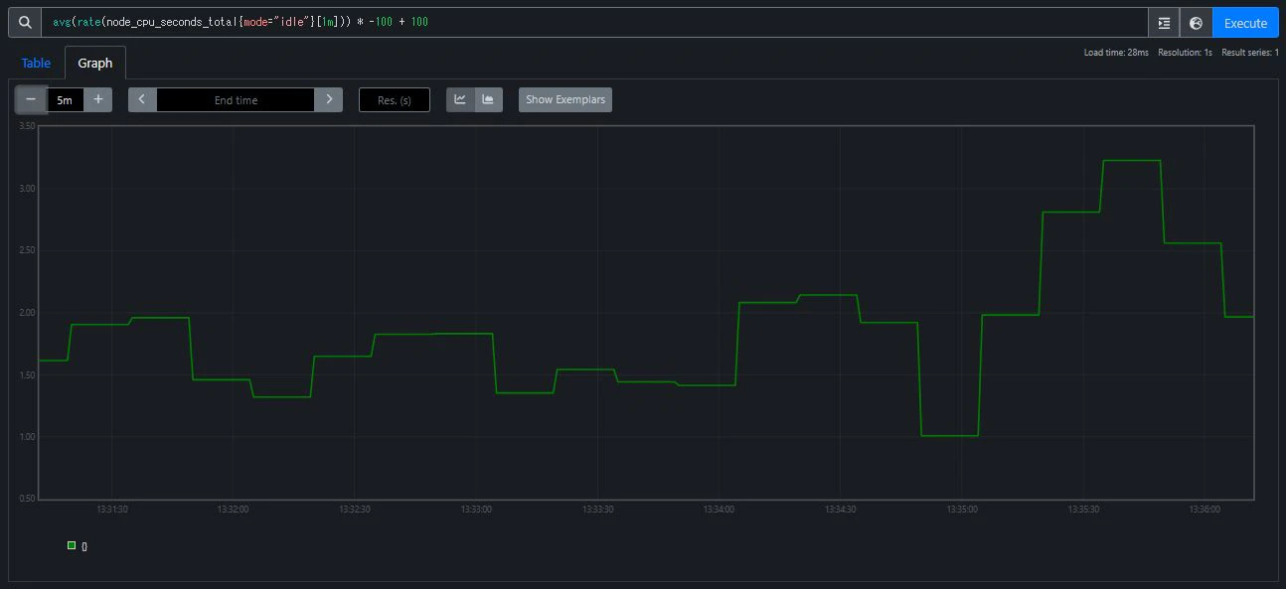Switch to stacked chart display mode
Image resolution: width=1286 pixels, height=589 pixels.
point(489,99)
